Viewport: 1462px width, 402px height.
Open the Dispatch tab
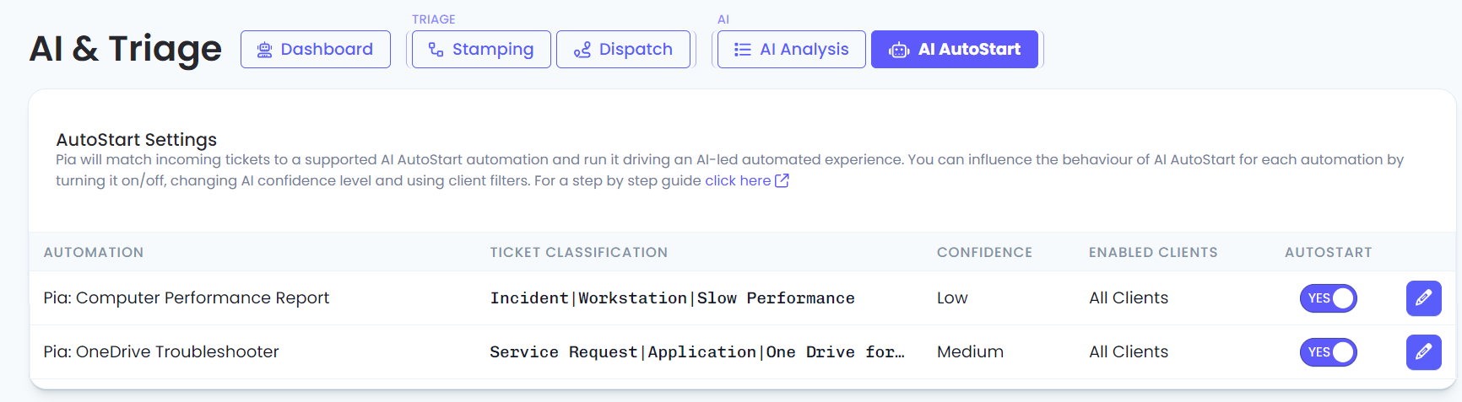pyautogui.click(x=623, y=50)
